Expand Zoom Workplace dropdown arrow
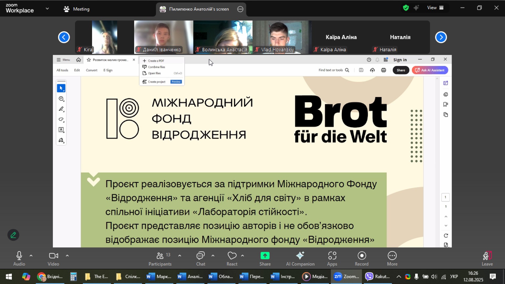Viewport: 505px width, 284px height. (x=47, y=8)
